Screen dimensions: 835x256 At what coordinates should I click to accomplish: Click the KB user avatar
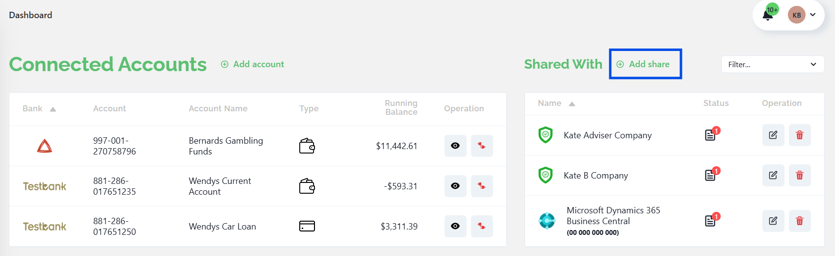pyautogui.click(x=797, y=15)
